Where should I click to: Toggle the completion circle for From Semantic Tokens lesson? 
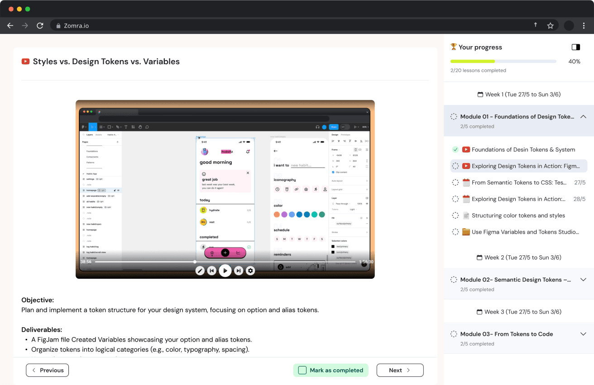point(455,183)
